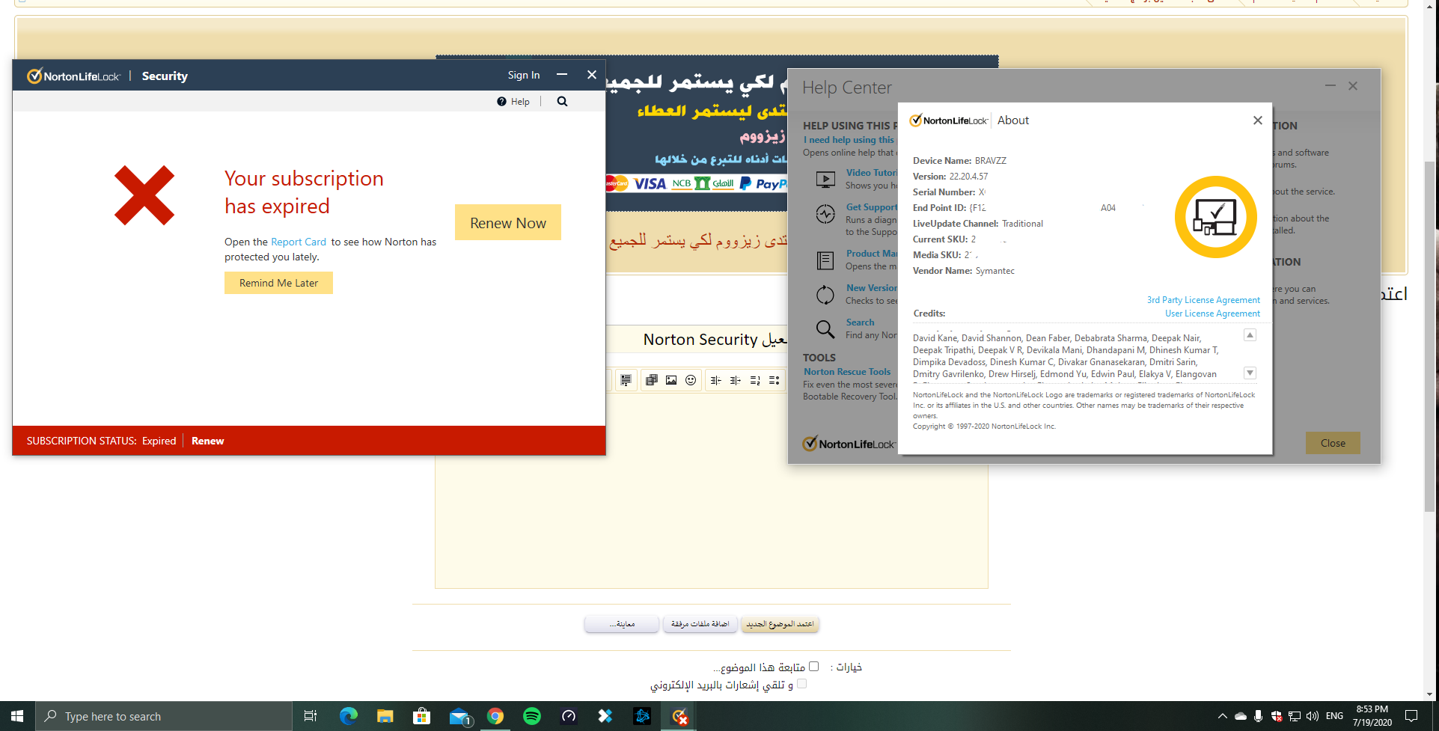This screenshot has height=731, width=1439.
Task: Click Sign In in the Norton title bar
Action: 524,75
